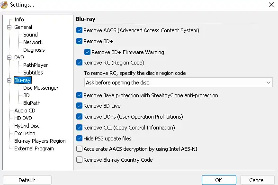Image resolution: width=278 pixels, height=185 pixels.
Task: Select Blu-ray Players Region tree item
Action: (x=40, y=141)
